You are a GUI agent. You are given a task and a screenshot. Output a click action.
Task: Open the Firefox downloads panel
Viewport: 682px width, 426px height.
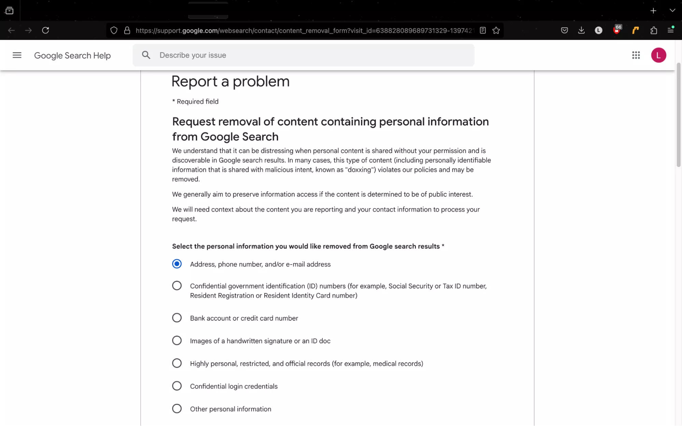coord(581,31)
